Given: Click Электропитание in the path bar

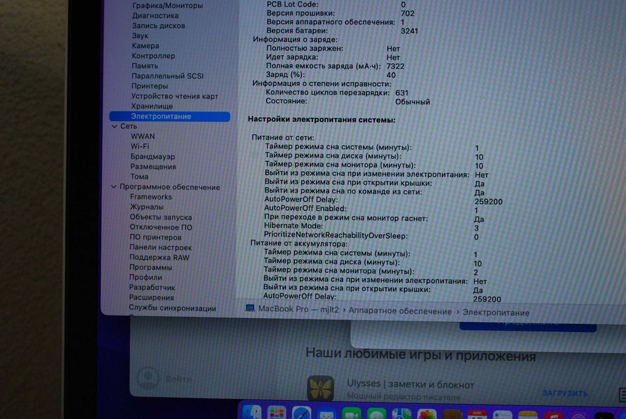Looking at the screenshot, I should point(496,313).
